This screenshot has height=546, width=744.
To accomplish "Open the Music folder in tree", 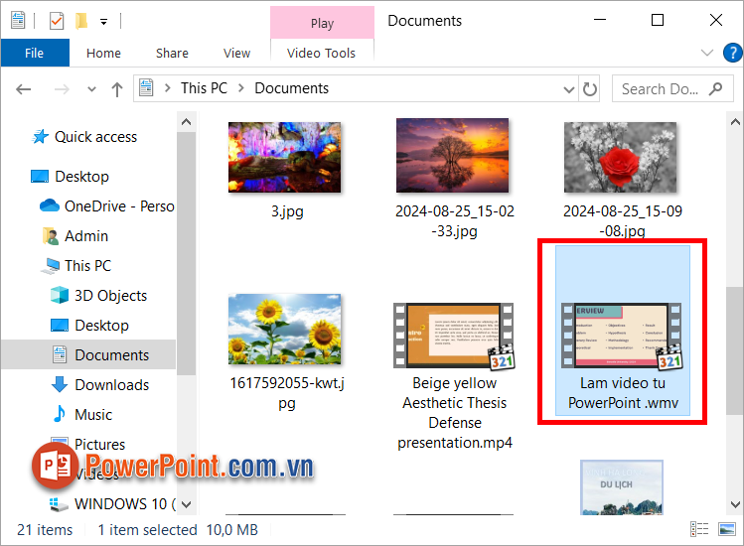I will coord(93,415).
